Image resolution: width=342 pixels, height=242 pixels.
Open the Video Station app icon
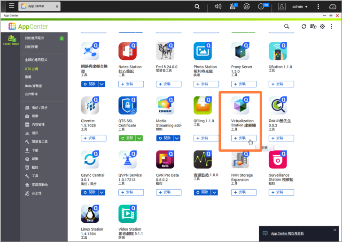(128, 214)
